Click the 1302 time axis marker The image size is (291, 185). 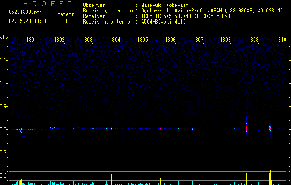pos(59,40)
